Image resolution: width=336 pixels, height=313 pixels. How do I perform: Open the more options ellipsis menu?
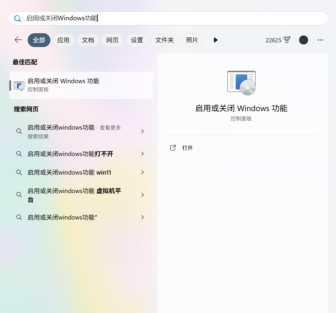[320, 40]
